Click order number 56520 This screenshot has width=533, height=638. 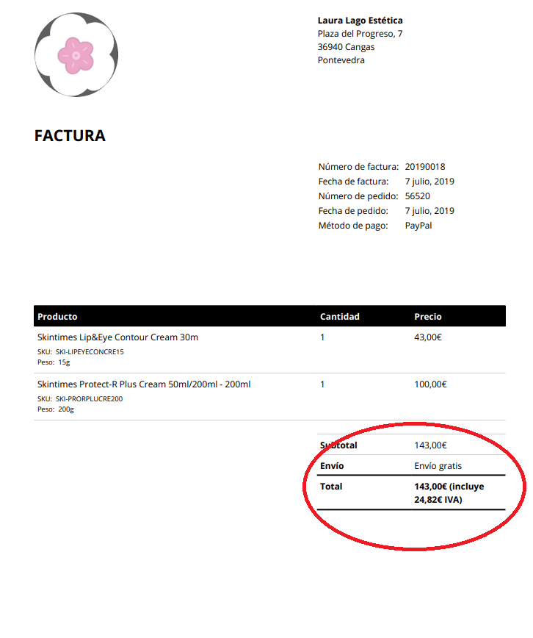point(417,196)
